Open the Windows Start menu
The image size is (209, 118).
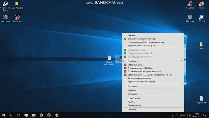pos(4,115)
